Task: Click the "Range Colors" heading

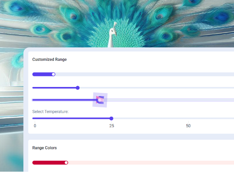Action: [x=44, y=148]
